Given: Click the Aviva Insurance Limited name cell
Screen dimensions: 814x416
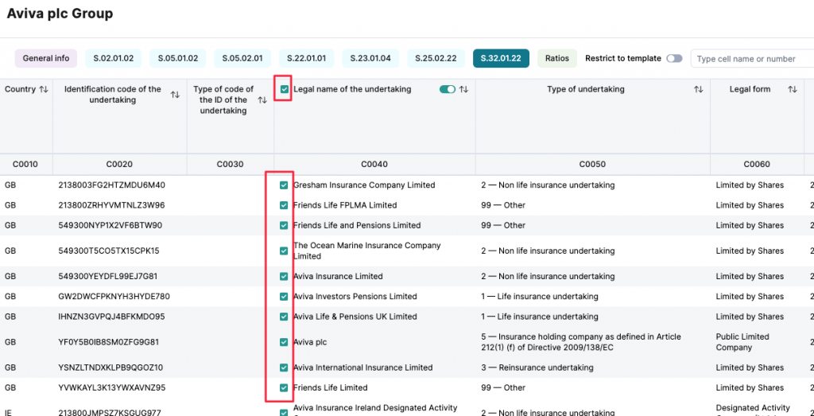Looking at the screenshot, I should click(x=338, y=277).
